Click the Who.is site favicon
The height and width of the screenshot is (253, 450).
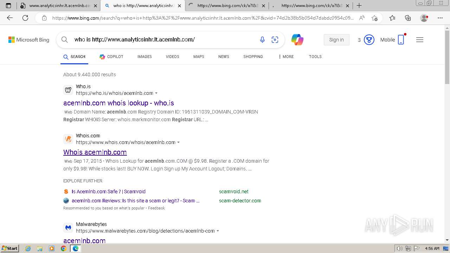pos(68,90)
